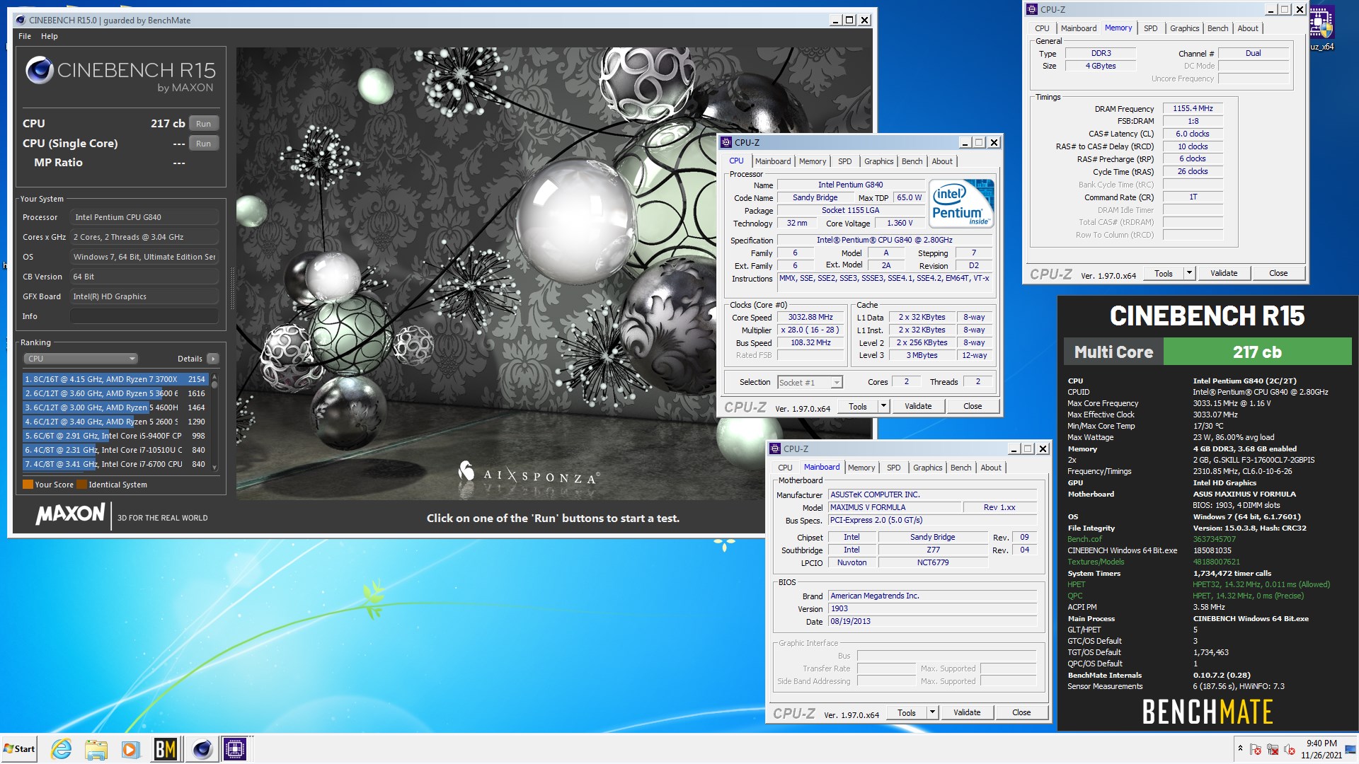Open the File menu in Cinebench
The width and height of the screenshot is (1359, 764).
pos(25,36)
